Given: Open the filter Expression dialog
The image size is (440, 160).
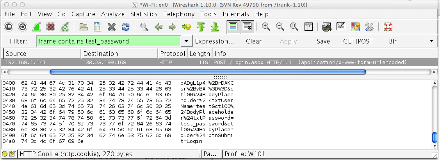Looking at the screenshot, I should pos(214,41).
